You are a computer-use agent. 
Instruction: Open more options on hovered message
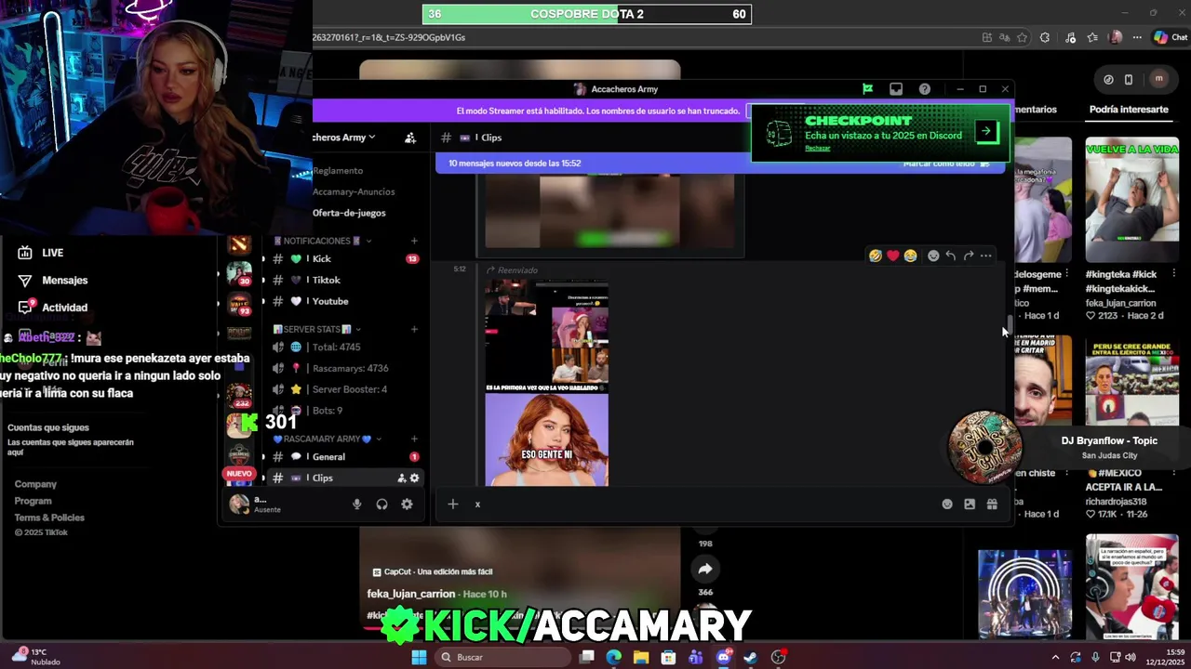[x=985, y=256]
